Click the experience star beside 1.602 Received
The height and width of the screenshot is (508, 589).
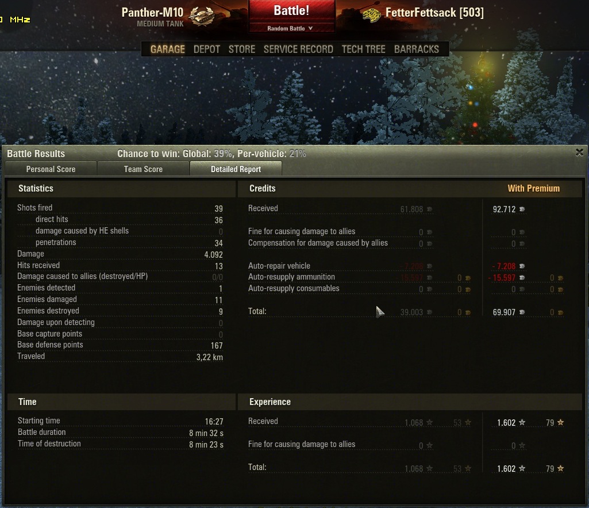pos(522,423)
